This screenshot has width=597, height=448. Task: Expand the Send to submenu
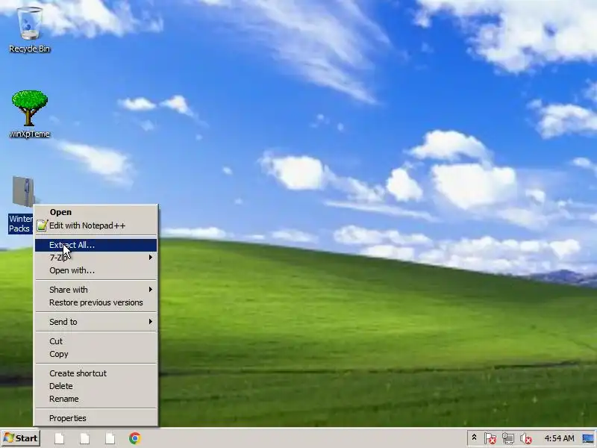click(x=96, y=322)
